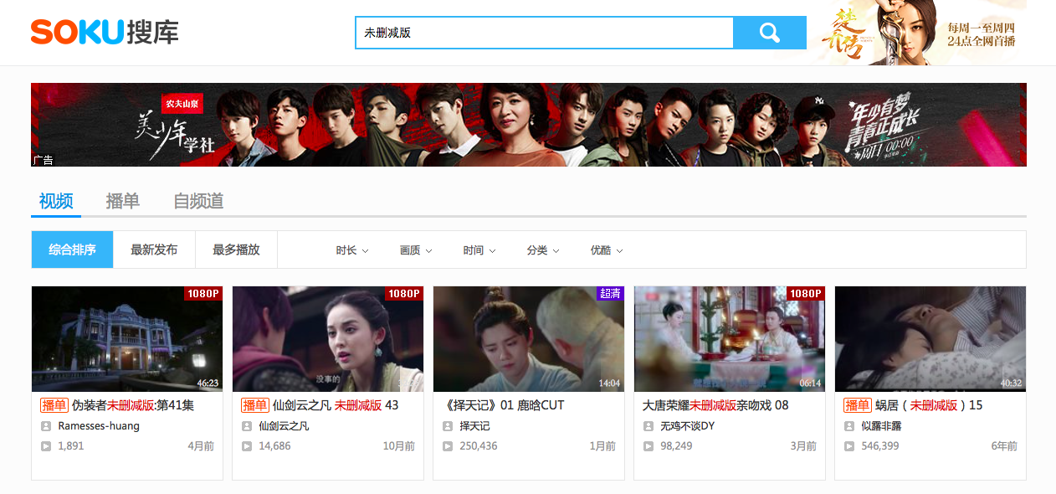1056x494 pixels.
Task: Open the 仙剑云之凡 video thumbnail
Action: [328, 339]
